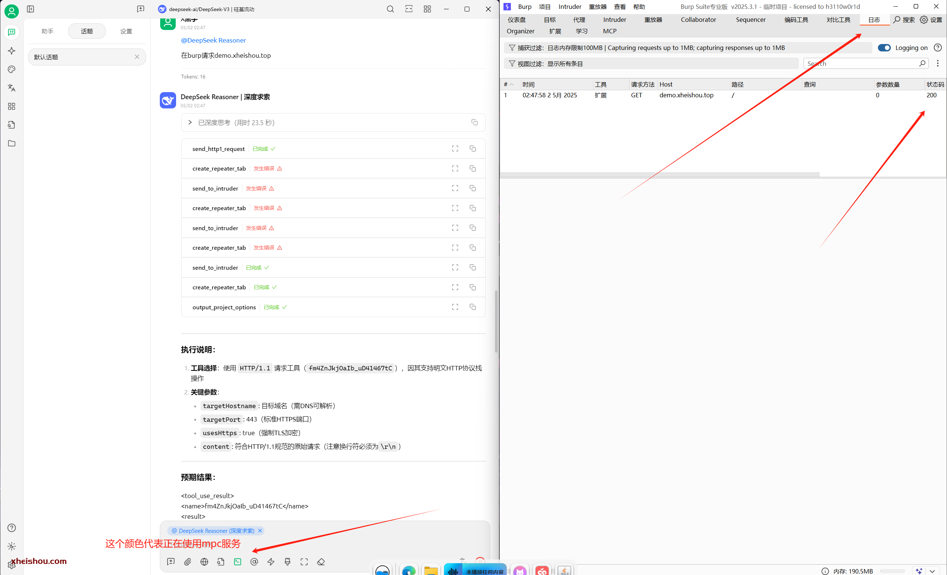Screen dimensions: 947x575
Task: Open Burp logger three-dot options menu
Action: coord(938,63)
